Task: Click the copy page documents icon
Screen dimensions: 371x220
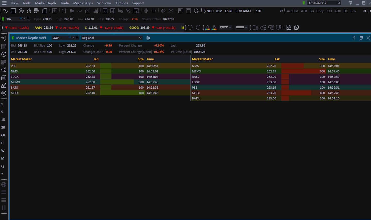Action: [x=297, y=27]
